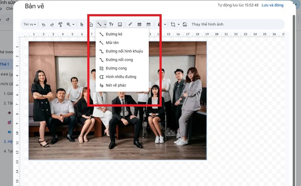The height and width of the screenshot is (186, 301).
Task: Click the Bản vẽ dialog title
Action: tap(34, 6)
